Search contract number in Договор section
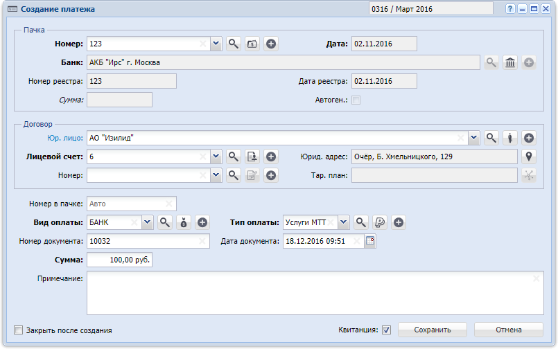 (234, 175)
